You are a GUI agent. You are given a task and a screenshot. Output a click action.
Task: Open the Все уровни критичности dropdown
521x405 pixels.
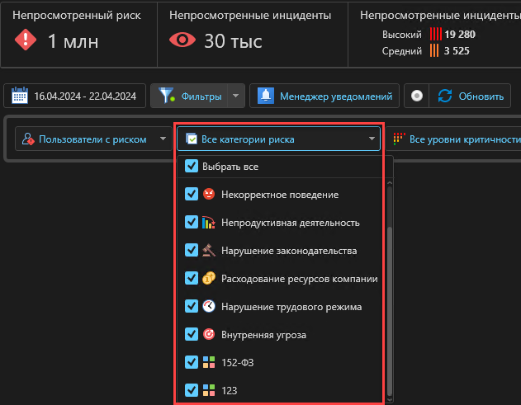pyautogui.click(x=458, y=139)
